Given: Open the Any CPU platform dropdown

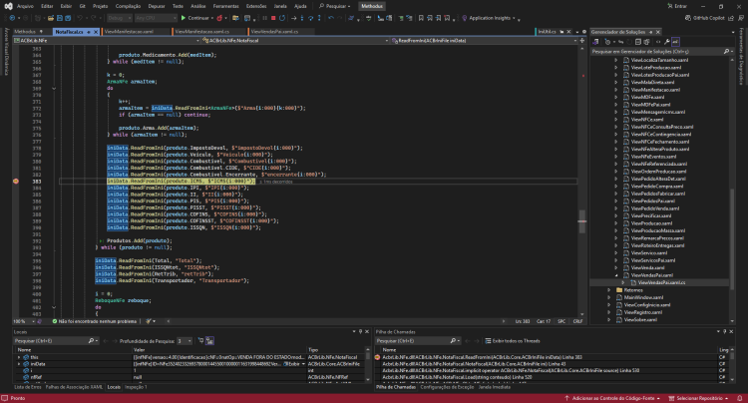Looking at the screenshot, I should tap(156, 18).
